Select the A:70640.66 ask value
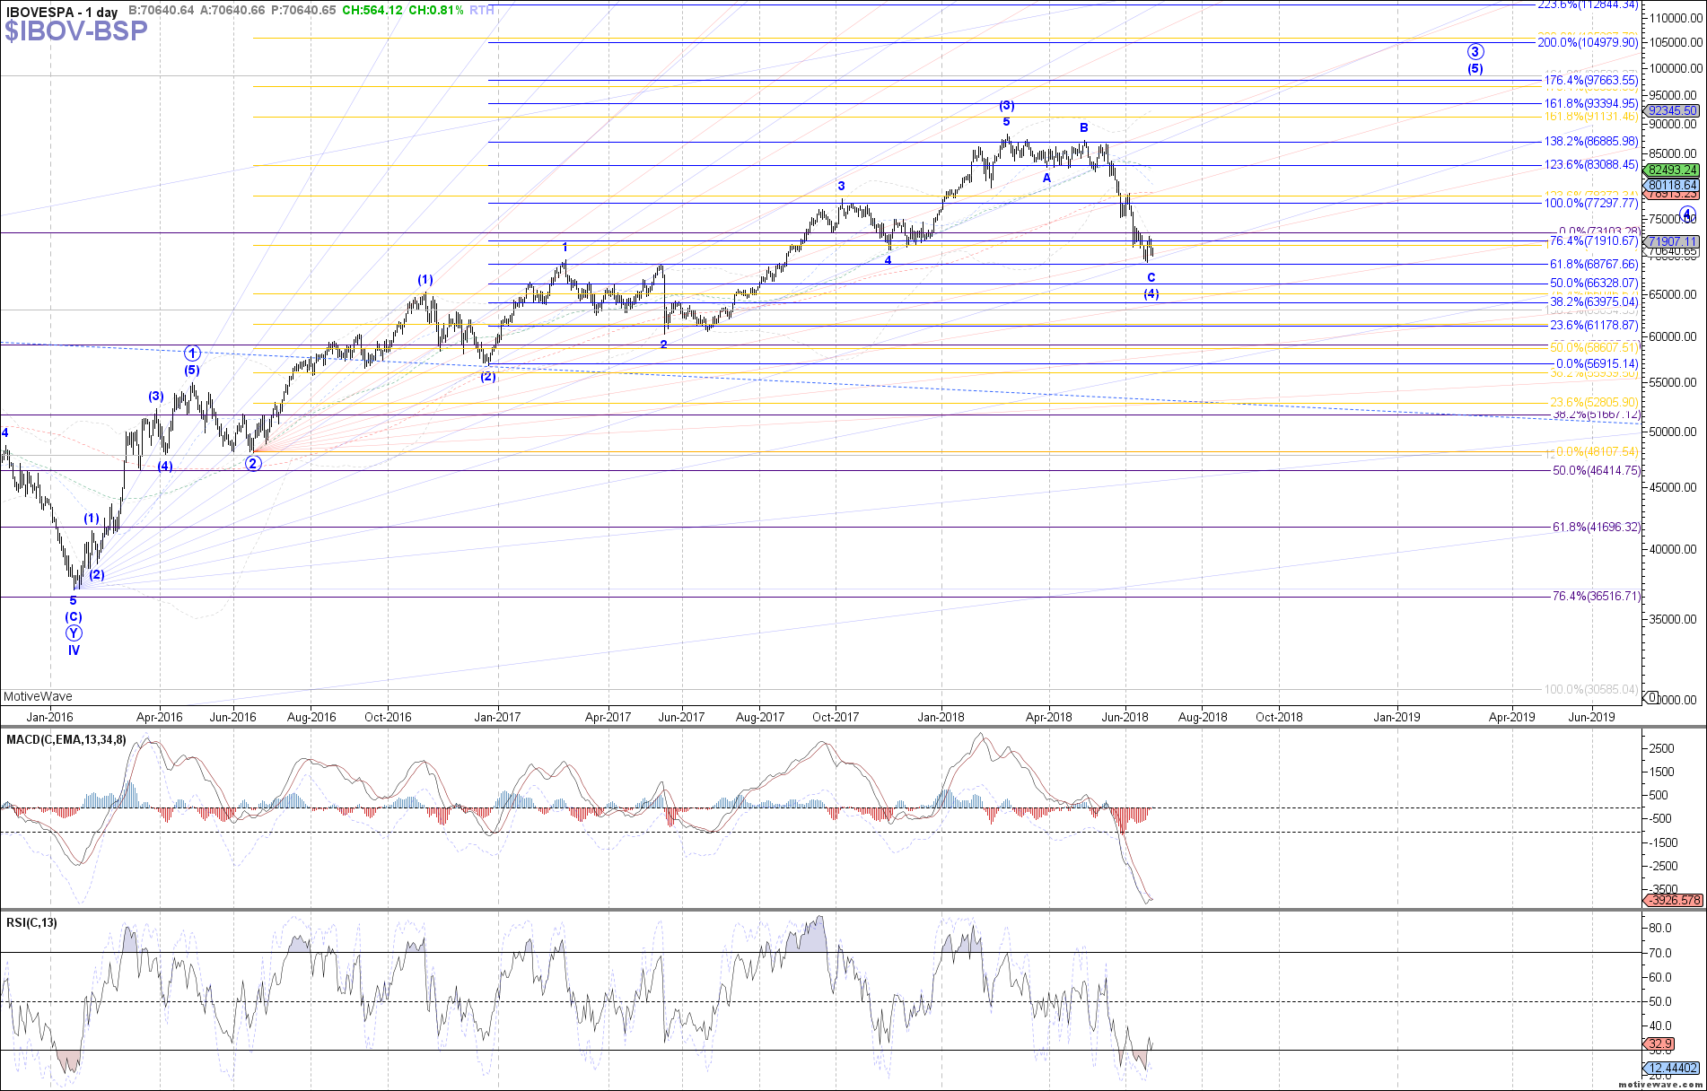The width and height of the screenshot is (1707, 1091). [232, 11]
